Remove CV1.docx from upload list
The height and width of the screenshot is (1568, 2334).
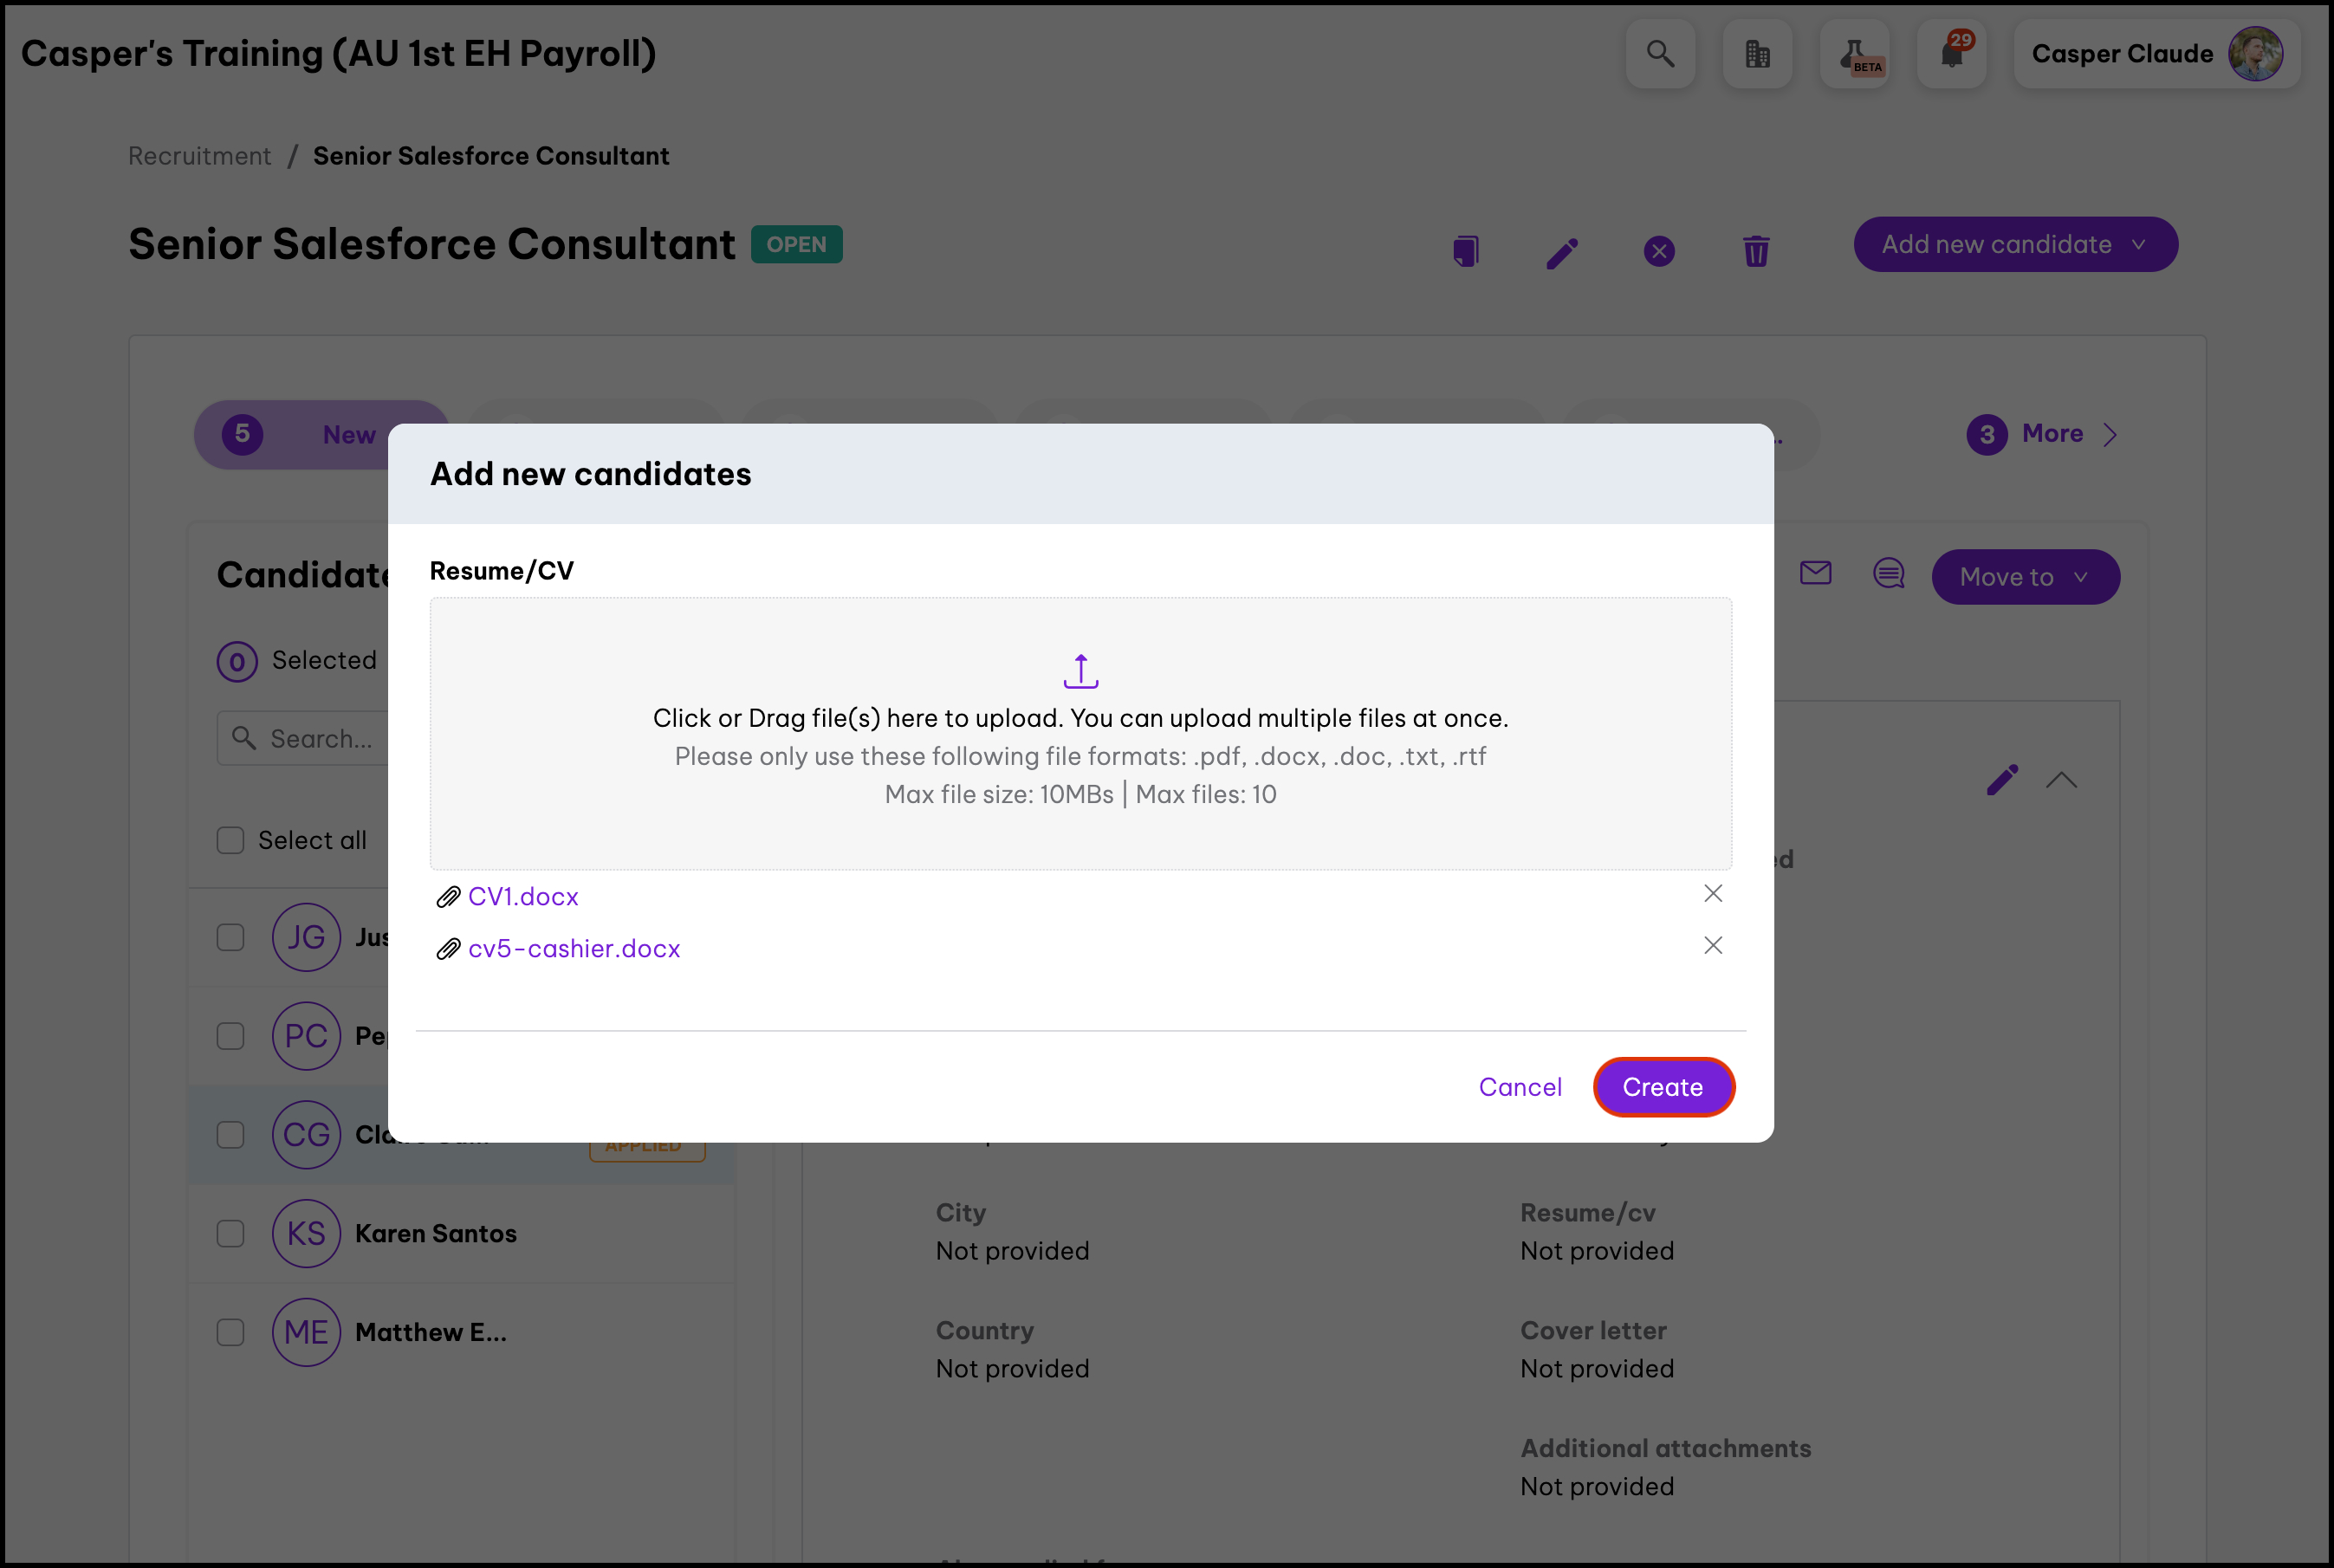point(1713,894)
